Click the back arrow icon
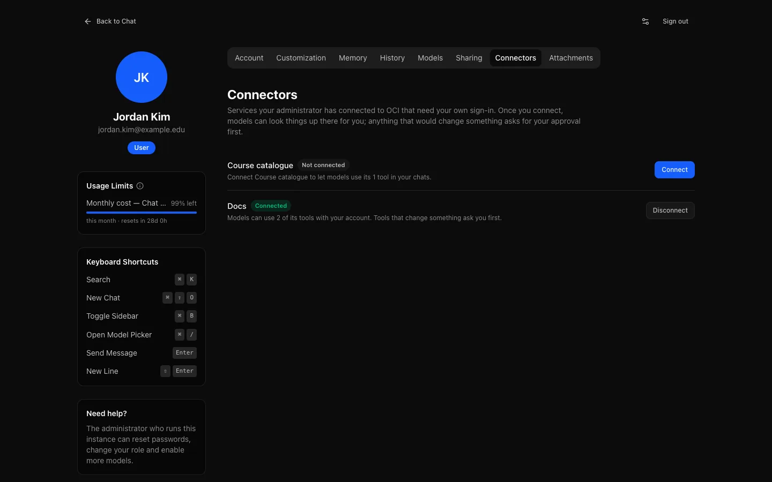 pyautogui.click(x=88, y=21)
